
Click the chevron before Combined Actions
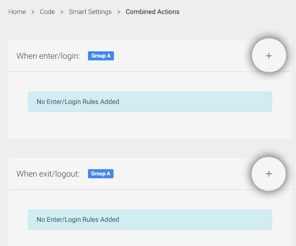pyautogui.click(x=119, y=12)
